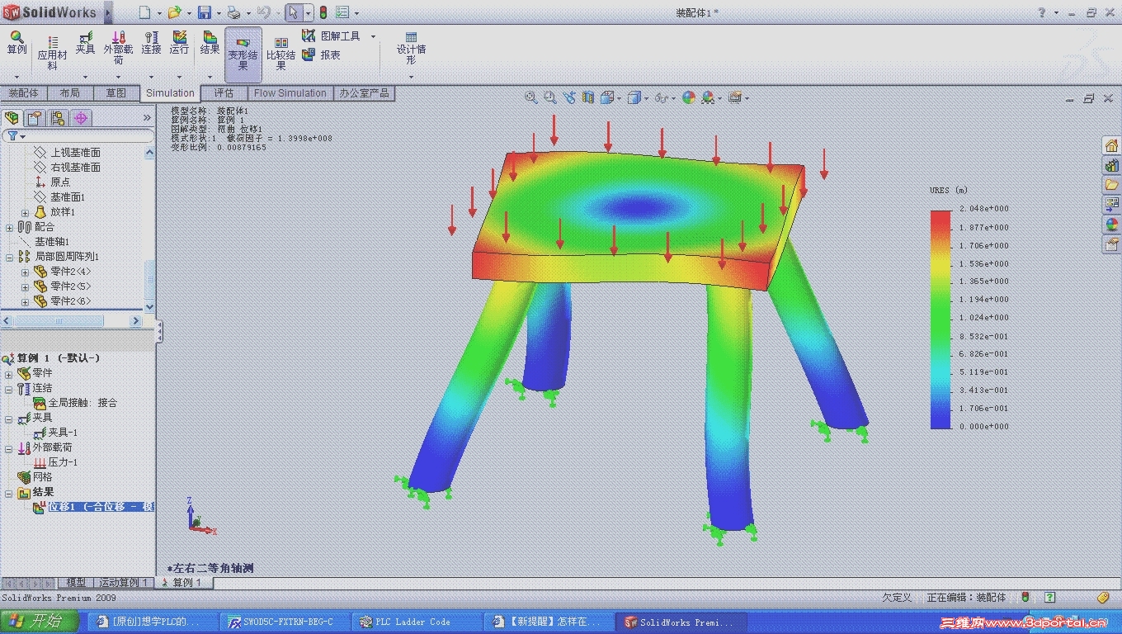
Task: Switch to the 布局 tab
Action: coord(70,93)
